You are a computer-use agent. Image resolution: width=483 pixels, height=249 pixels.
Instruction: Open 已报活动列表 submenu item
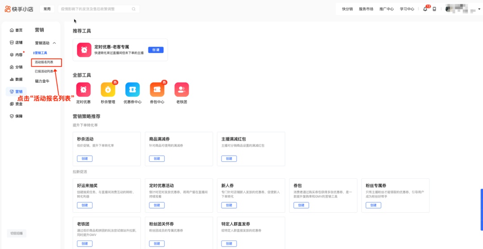44,71
